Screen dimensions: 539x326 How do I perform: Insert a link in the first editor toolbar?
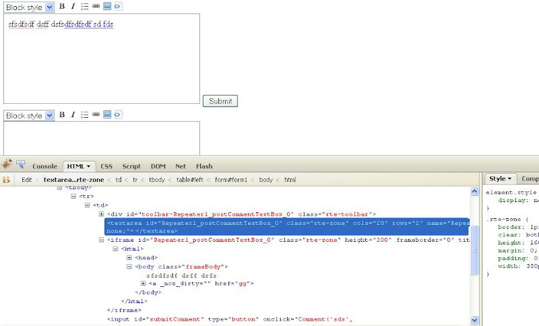(96, 6)
